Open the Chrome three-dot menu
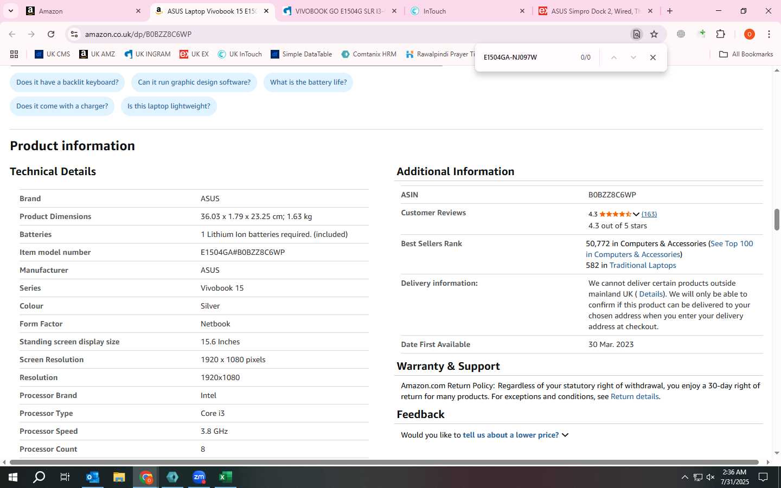The image size is (781, 488). (x=769, y=34)
